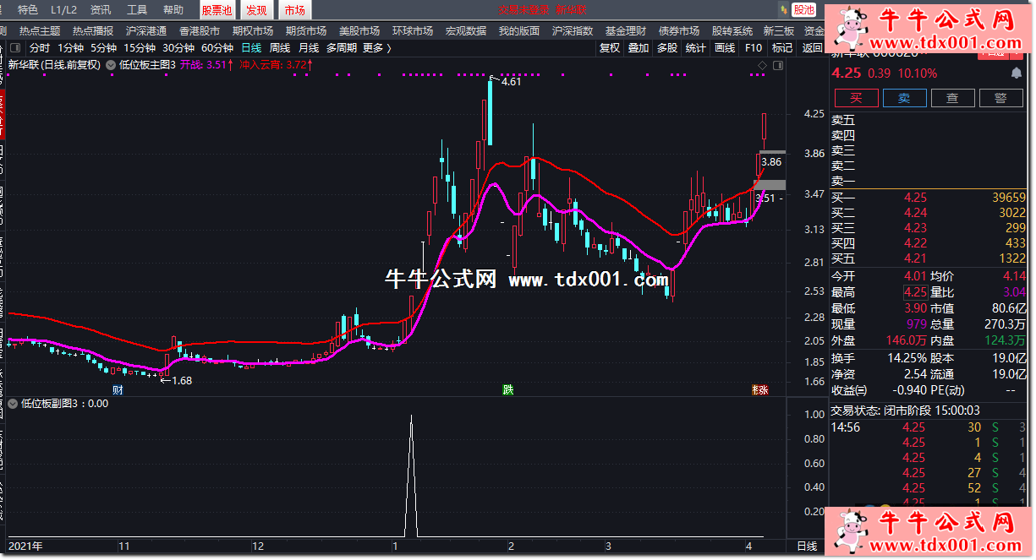
Task: Click the diamond marker icon above the chart
Action: tap(762, 65)
